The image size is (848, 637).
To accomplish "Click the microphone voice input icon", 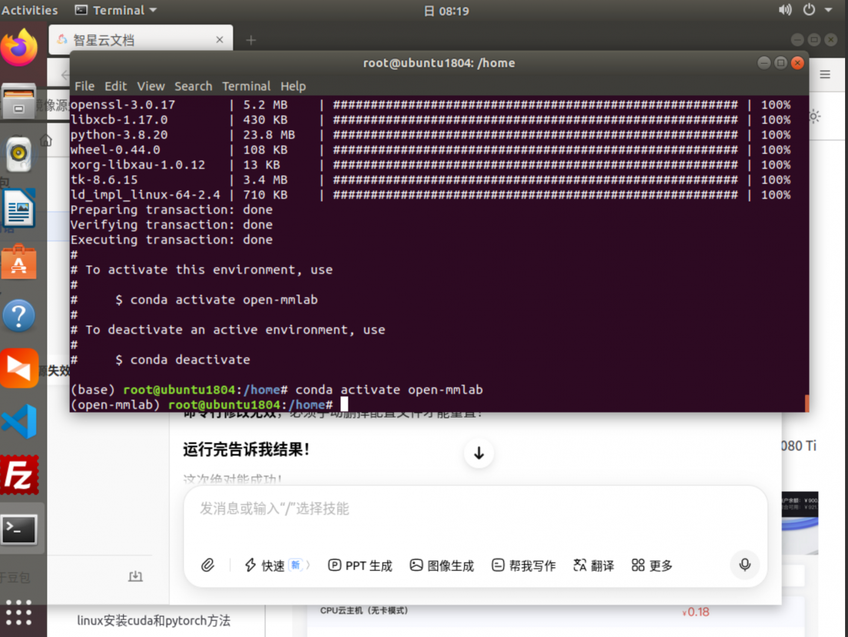I will pos(744,565).
